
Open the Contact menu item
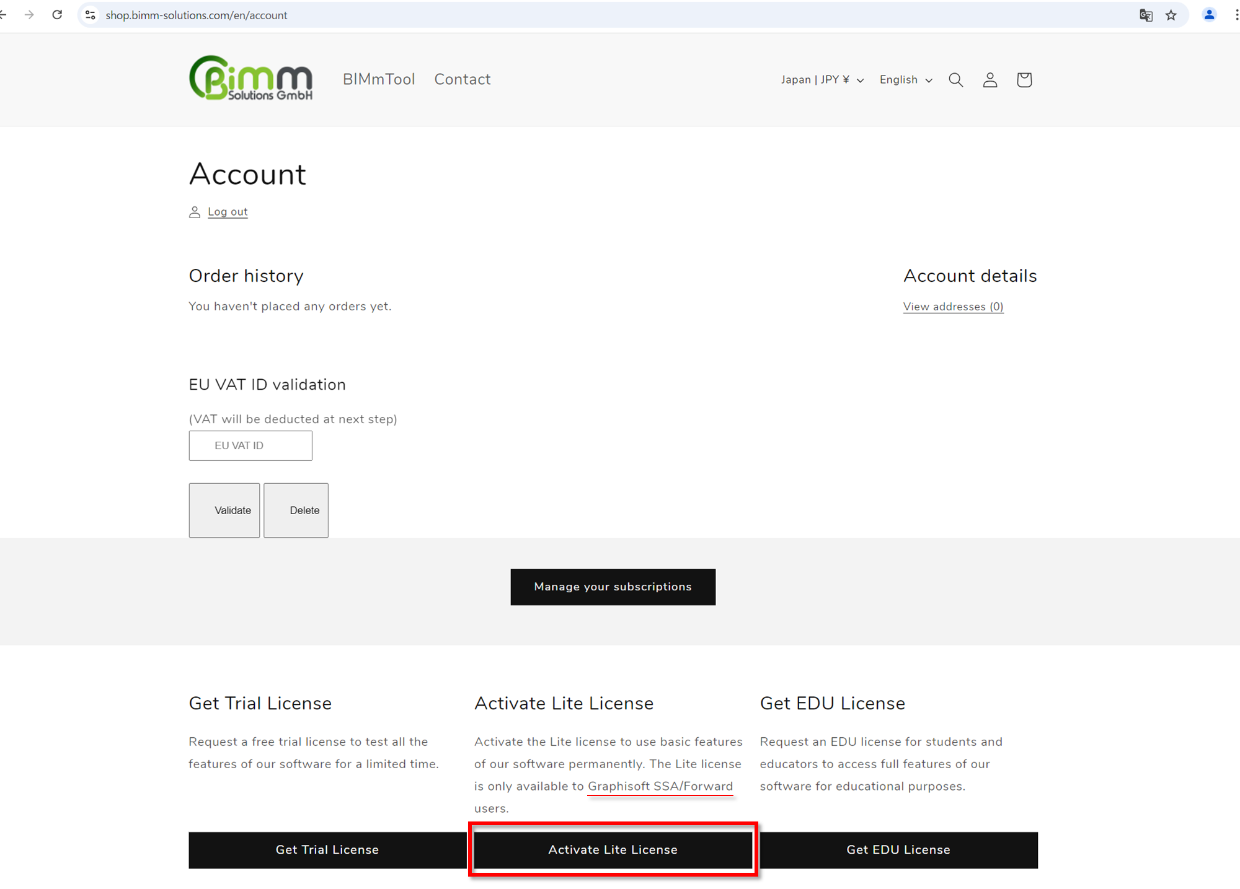[463, 79]
